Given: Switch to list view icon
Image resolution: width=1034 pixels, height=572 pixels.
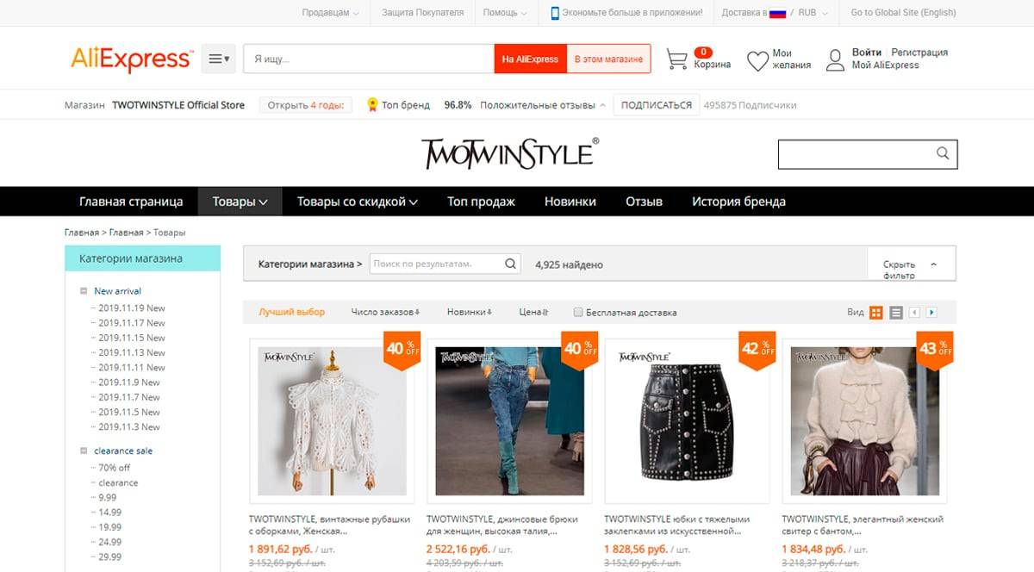Looking at the screenshot, I should [x=896, y=313].
